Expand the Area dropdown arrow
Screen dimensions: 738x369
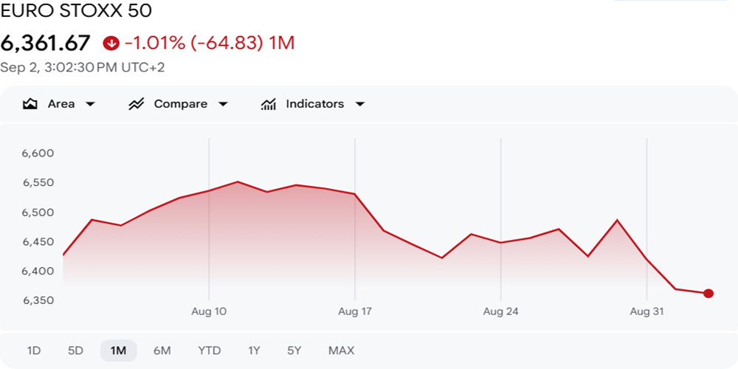90,104
